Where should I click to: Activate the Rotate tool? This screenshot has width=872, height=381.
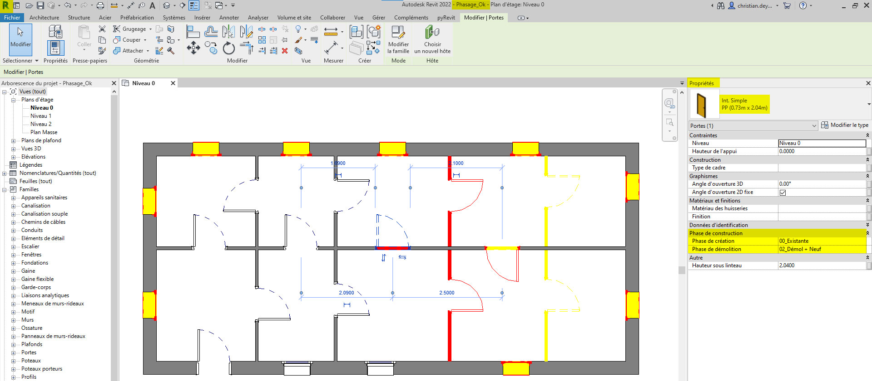tap(229, 48)
